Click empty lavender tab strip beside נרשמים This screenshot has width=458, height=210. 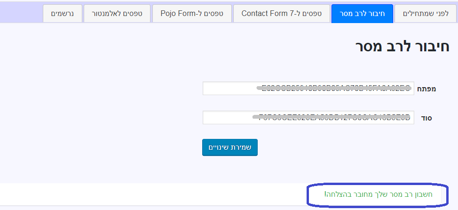tap(21, 14)
